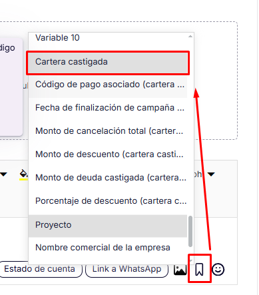
Task: Expand the paragraph format dropdown arrow
Action: pos(211,174)
